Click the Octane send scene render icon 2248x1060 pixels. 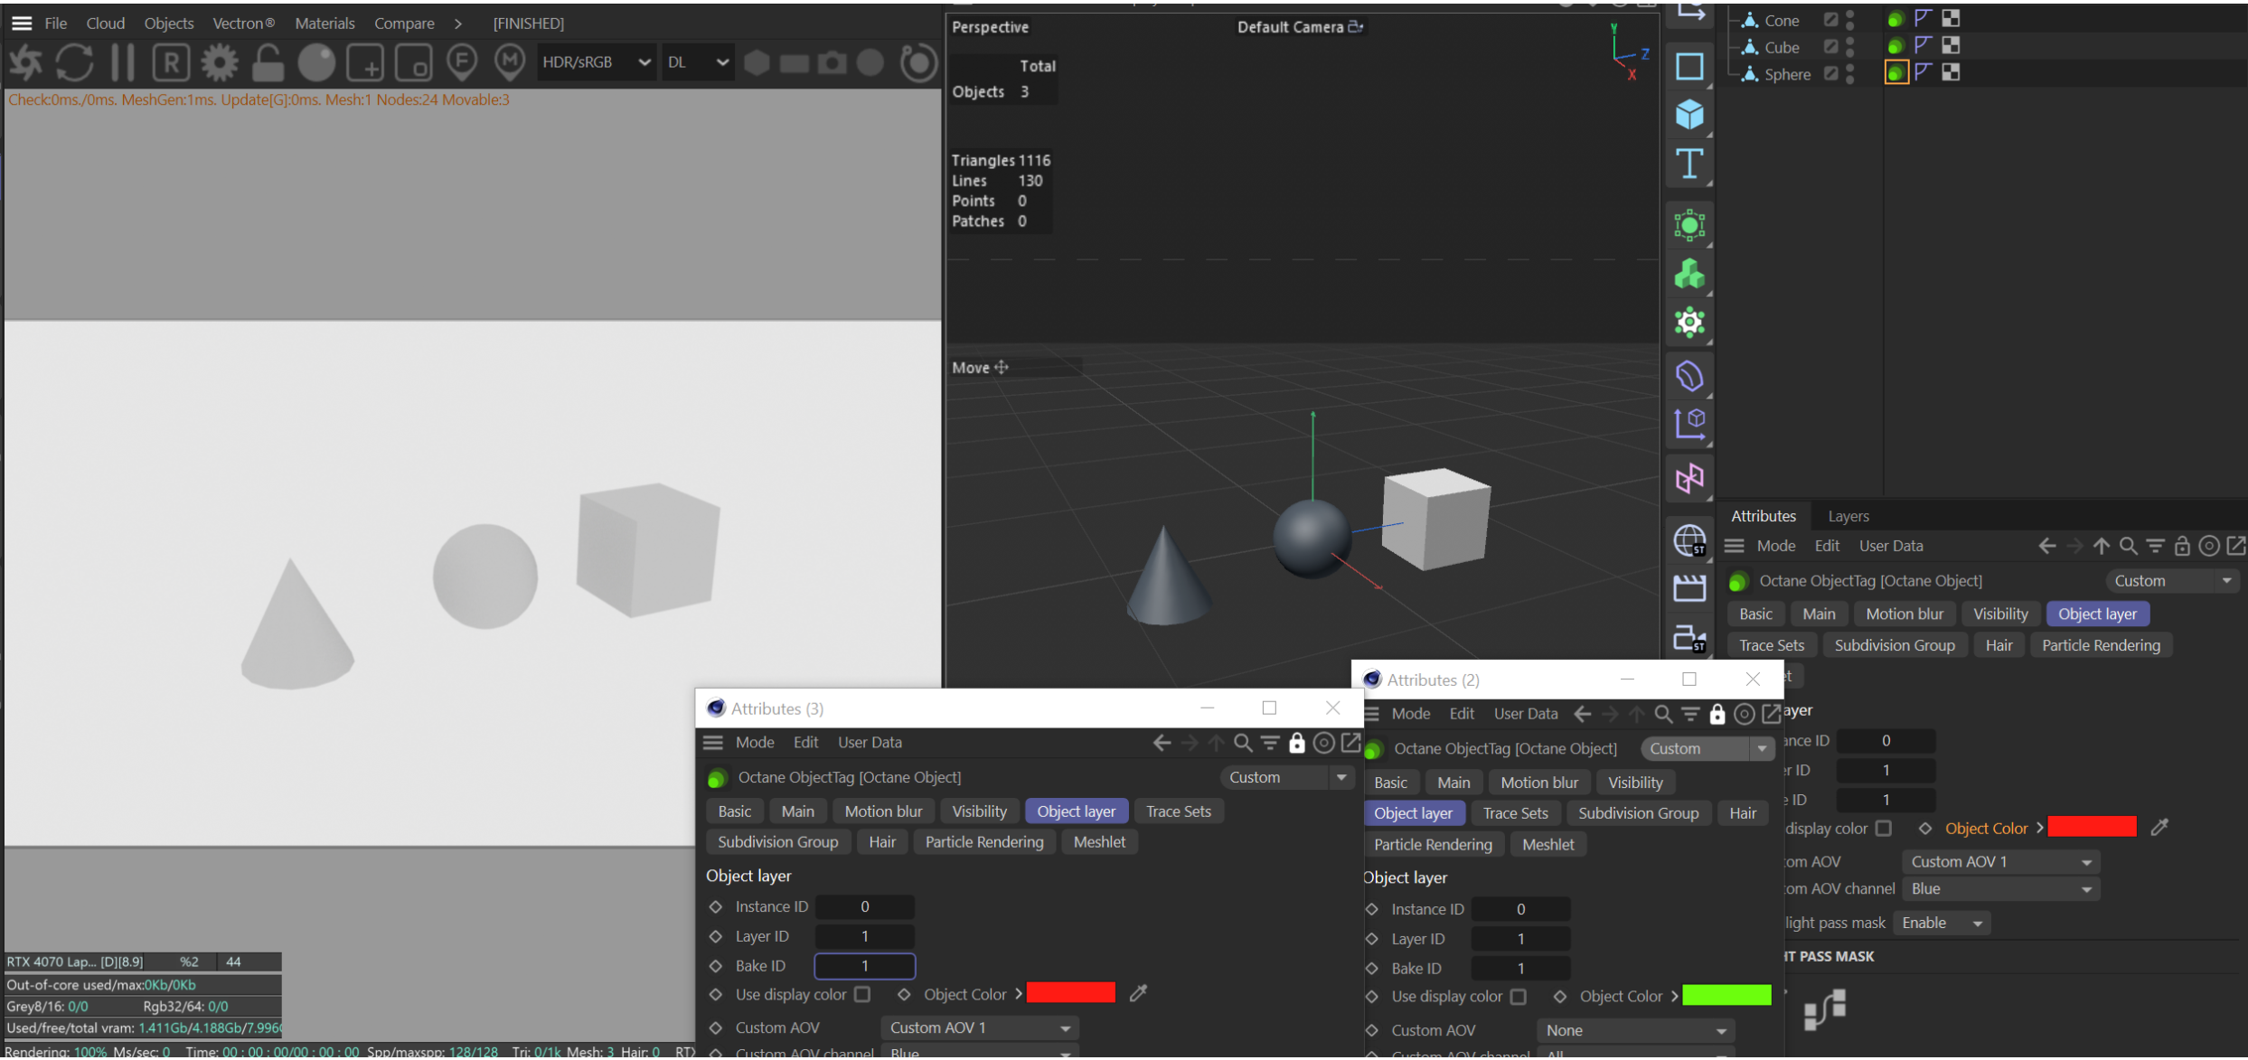coord(25,62)
